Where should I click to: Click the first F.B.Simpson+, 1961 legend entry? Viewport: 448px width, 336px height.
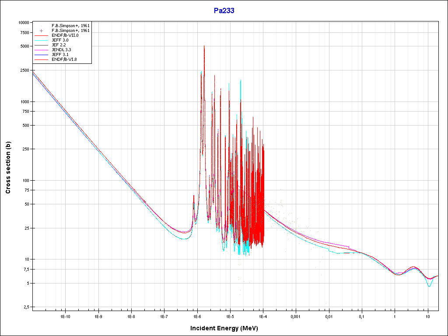[70, 26]
